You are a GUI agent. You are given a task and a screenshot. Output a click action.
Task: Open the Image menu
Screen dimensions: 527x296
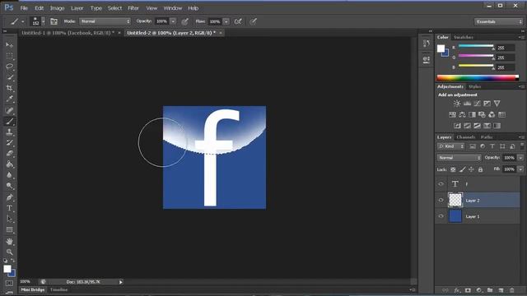click(57, 8)
